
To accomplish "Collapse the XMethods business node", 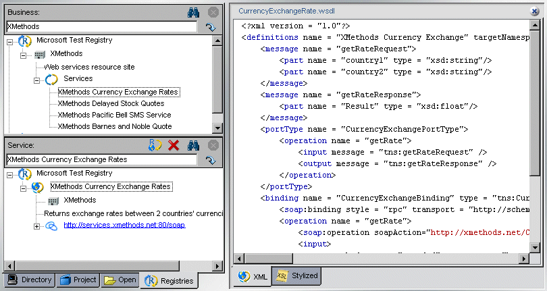I will tap(23, 55).
